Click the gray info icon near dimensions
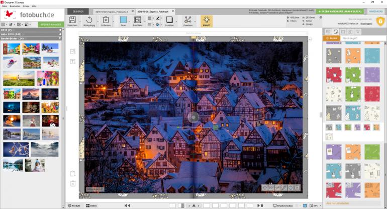Viewport: 387px width, 209px height. pos(321,18)
